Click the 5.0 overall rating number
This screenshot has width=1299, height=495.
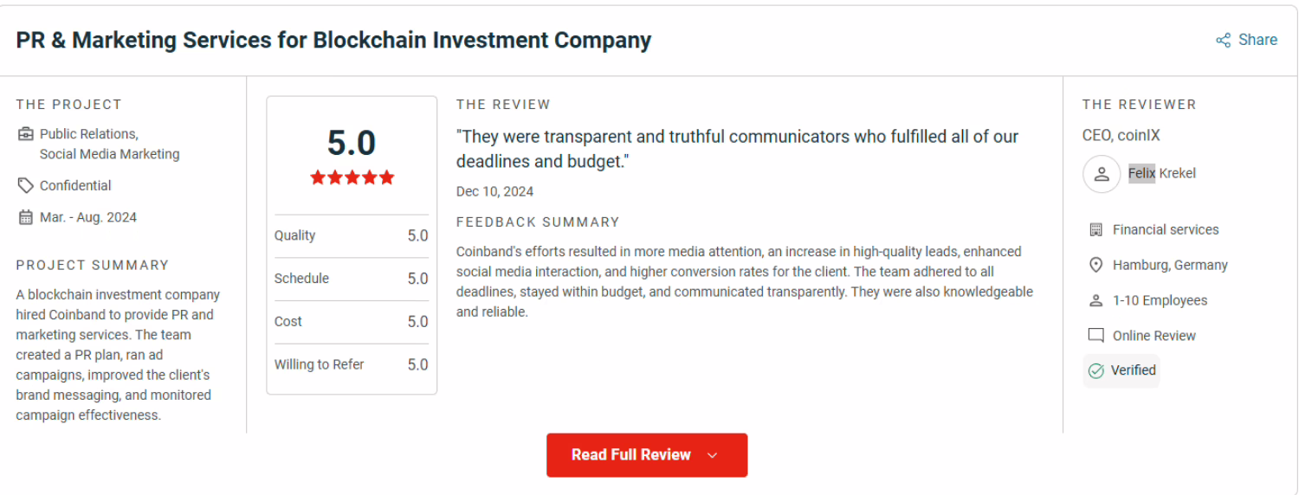click(x=352, y=143)
